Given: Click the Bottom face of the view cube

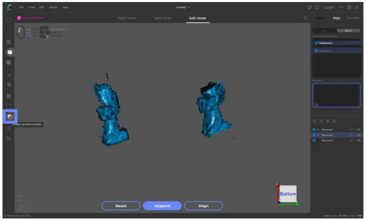Looking at the screenshot, I should (288, 194).
